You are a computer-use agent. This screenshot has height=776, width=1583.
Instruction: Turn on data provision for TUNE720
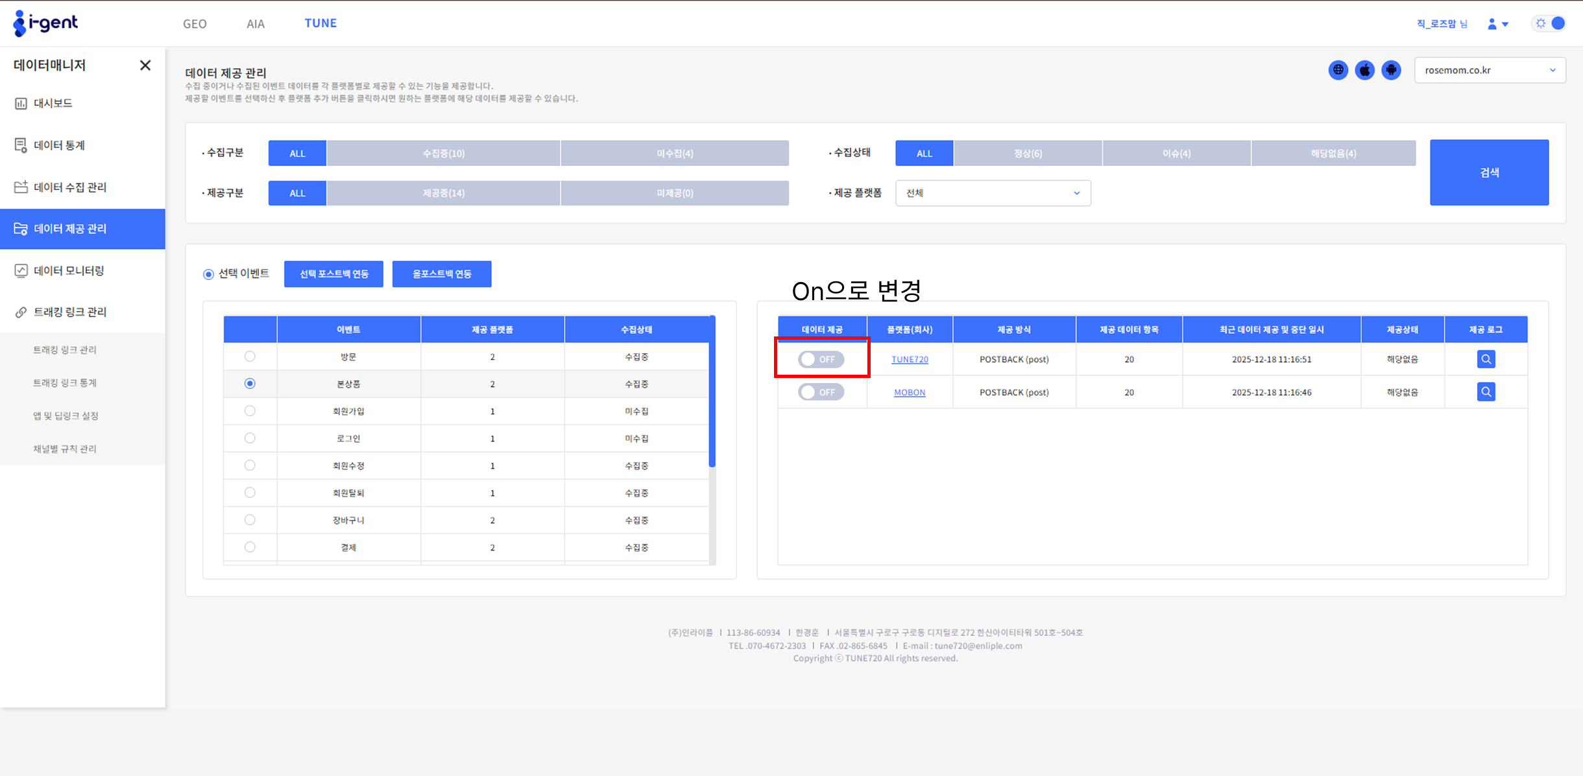pyautogui.click(x=821, y=359)
